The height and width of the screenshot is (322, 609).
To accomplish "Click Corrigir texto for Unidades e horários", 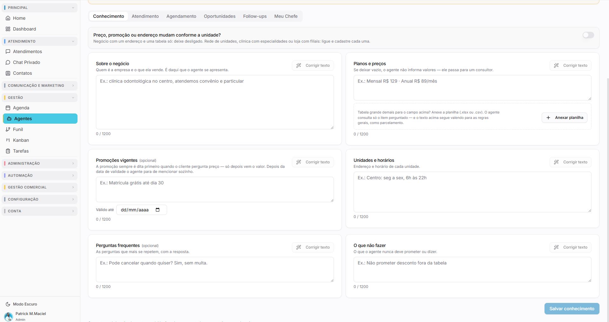I will coord(571,162).
